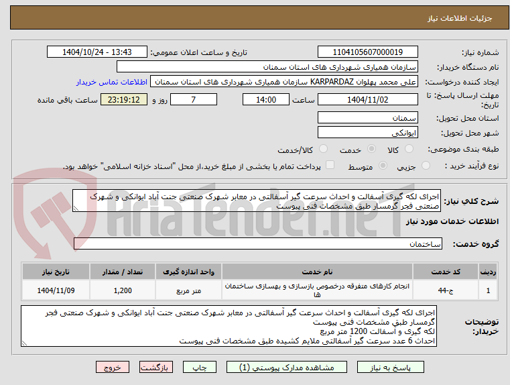Click the بازگشت back button
This screenshot has width=510, height=385.
point(155,367)
